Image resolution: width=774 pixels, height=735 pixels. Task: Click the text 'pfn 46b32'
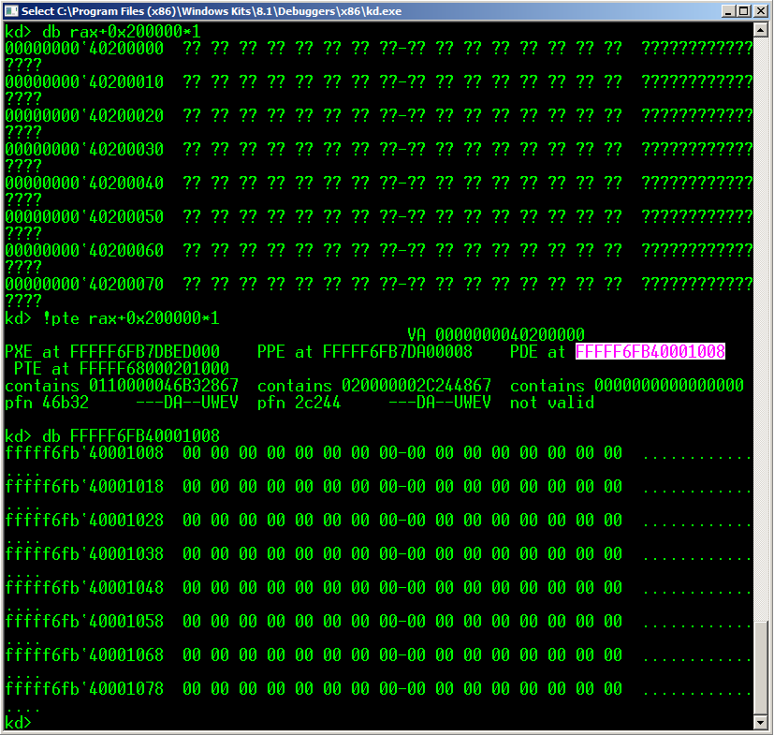(x=47, y=403)
